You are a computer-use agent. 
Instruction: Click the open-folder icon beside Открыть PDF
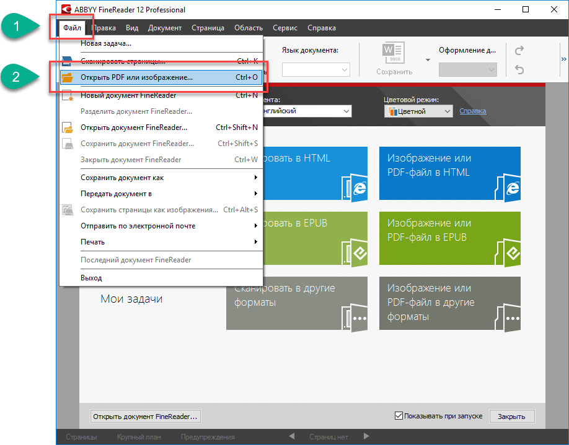point(68,77)
